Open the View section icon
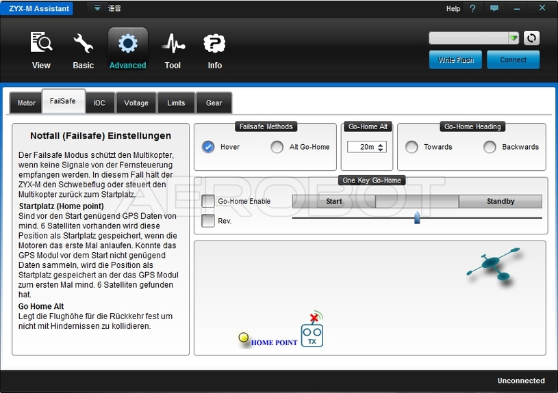 41,43
